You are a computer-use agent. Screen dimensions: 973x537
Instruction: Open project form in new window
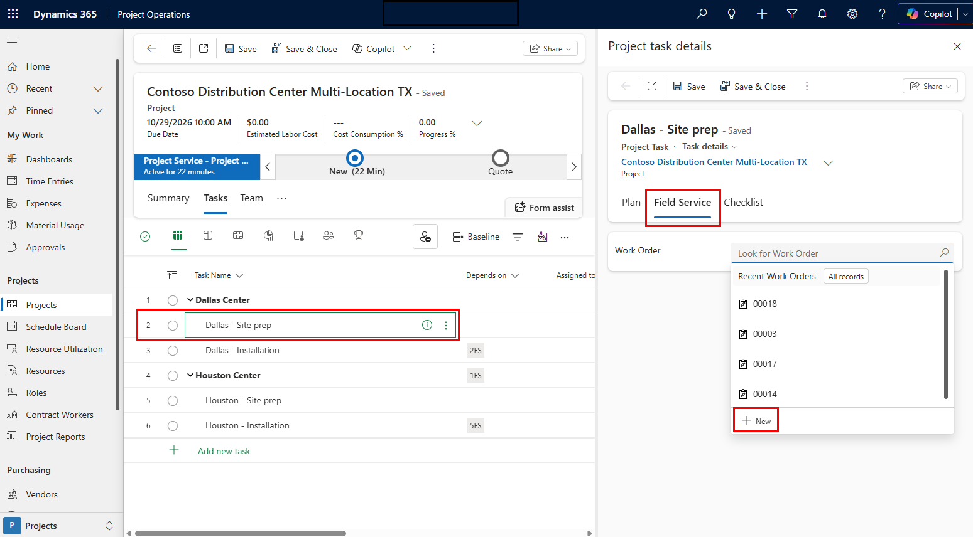coord(204,48)
